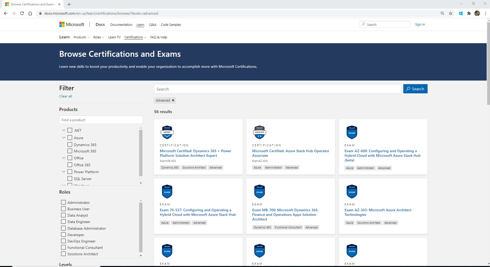
Task: Expand the Power Platform product group
Action: (64, 172)
